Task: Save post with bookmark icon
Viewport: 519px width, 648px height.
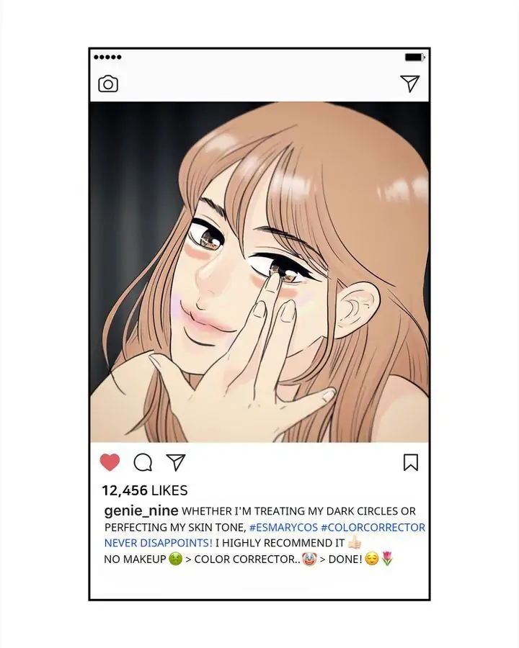Action: pyautogui.click(x=411, y=462)
